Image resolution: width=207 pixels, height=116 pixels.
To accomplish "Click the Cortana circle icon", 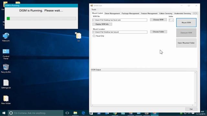I will [x=11, y=113].
